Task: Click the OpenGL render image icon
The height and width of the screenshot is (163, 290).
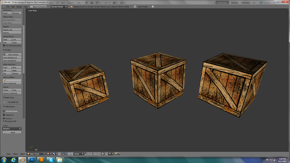Action: click(x=116, y=154)
